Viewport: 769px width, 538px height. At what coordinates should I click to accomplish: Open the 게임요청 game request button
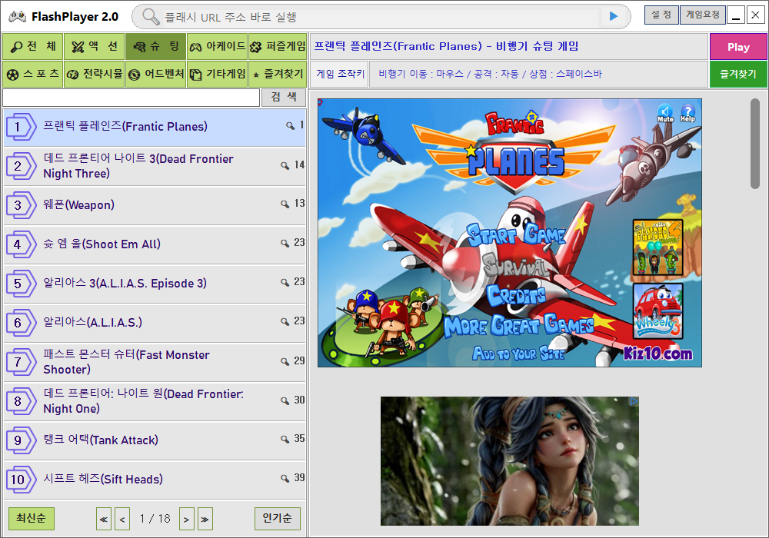click(x=702, y=15)
